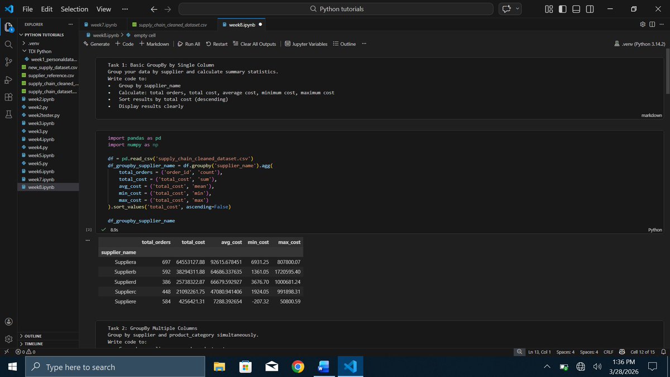Open editor More Actions ellipsis

tap(661, 25)
